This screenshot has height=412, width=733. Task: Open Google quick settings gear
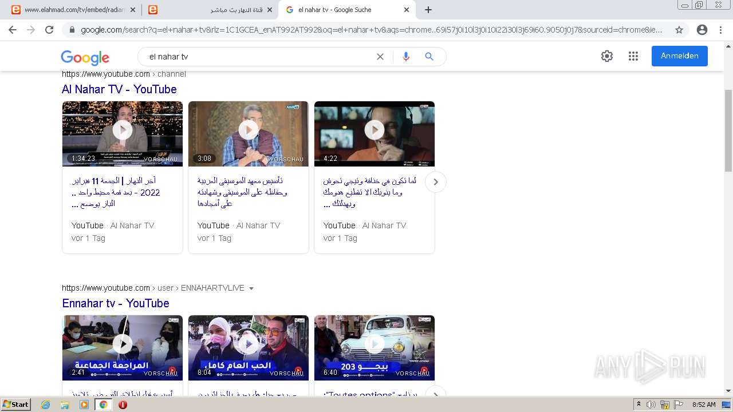[607, 56]
